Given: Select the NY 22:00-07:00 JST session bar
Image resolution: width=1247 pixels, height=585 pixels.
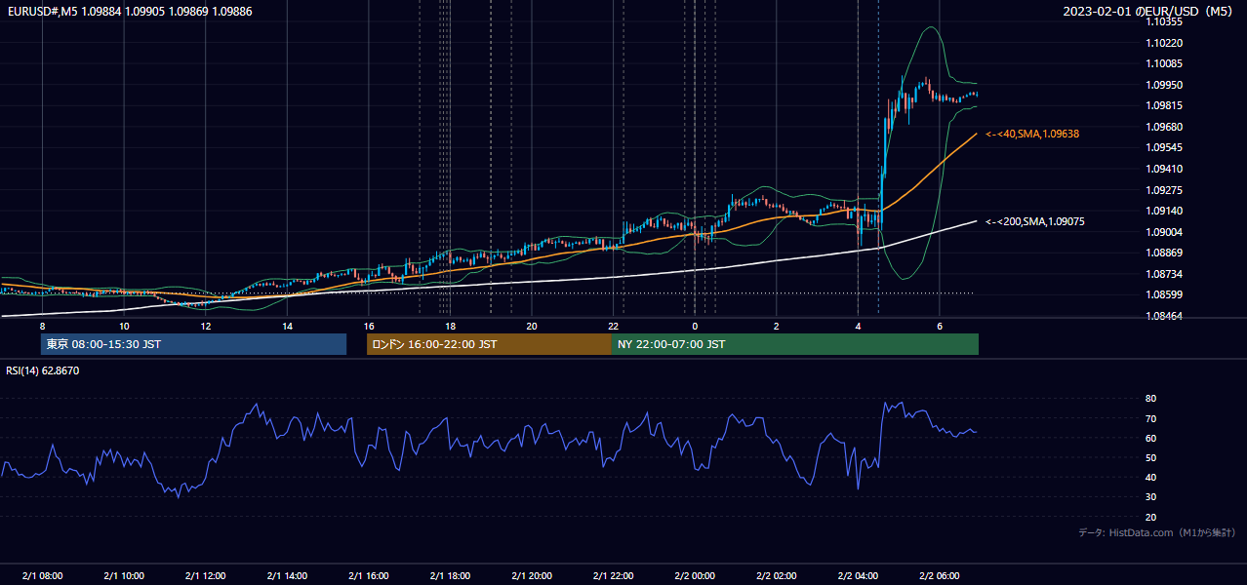Looking at the screenshot, I should (795, 344).
